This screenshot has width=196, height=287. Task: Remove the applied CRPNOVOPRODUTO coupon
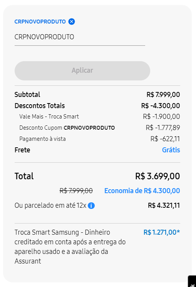pyautogui.click(x=72, y=22)
